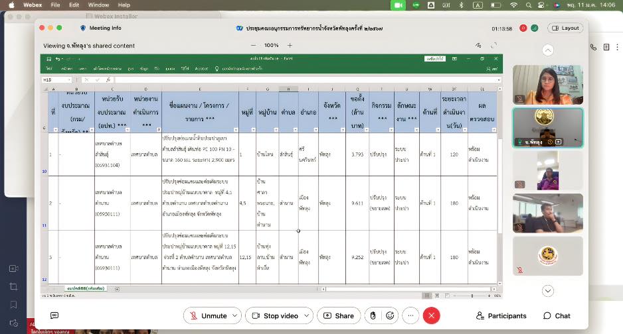Open video options arrow next to Stop video
The width and height of the screenshot is (623, 334).
[x=307, y=315]
